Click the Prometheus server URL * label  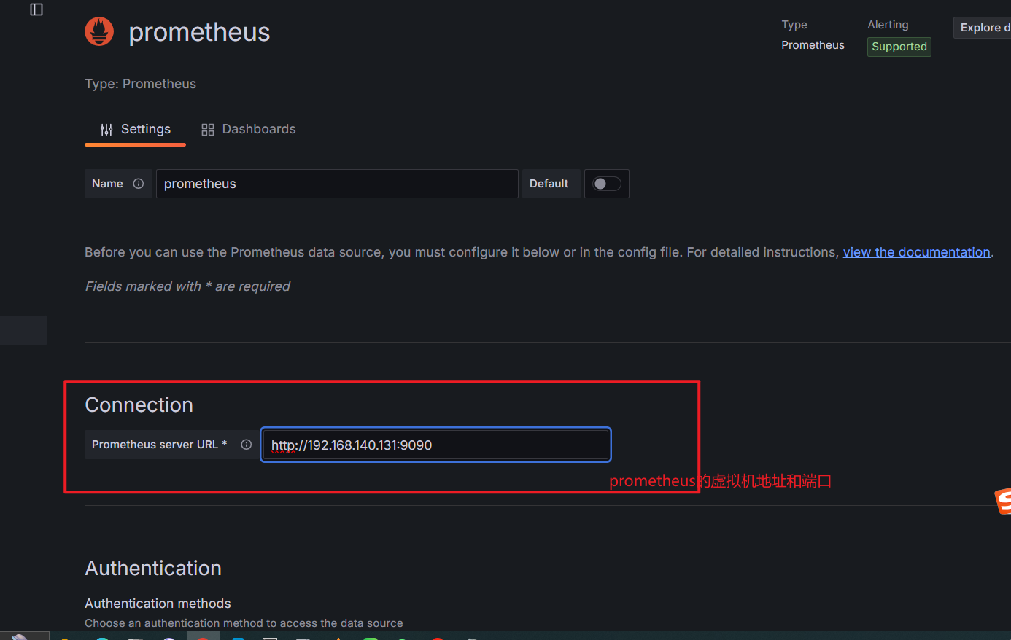tap(159, 445)
